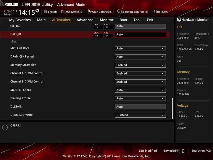Select the DLLBwEn label
The image size is (213, 160).
coord(17,107)
